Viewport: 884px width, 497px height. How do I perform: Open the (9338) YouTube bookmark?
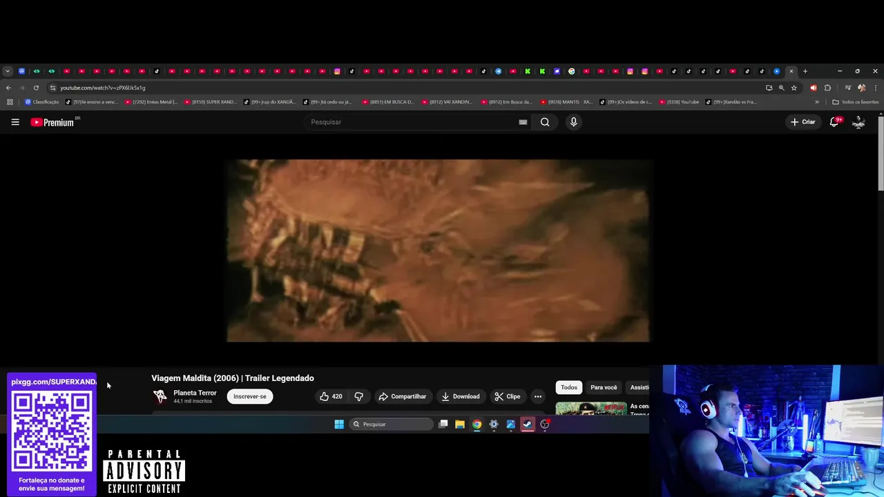point(679,102)
